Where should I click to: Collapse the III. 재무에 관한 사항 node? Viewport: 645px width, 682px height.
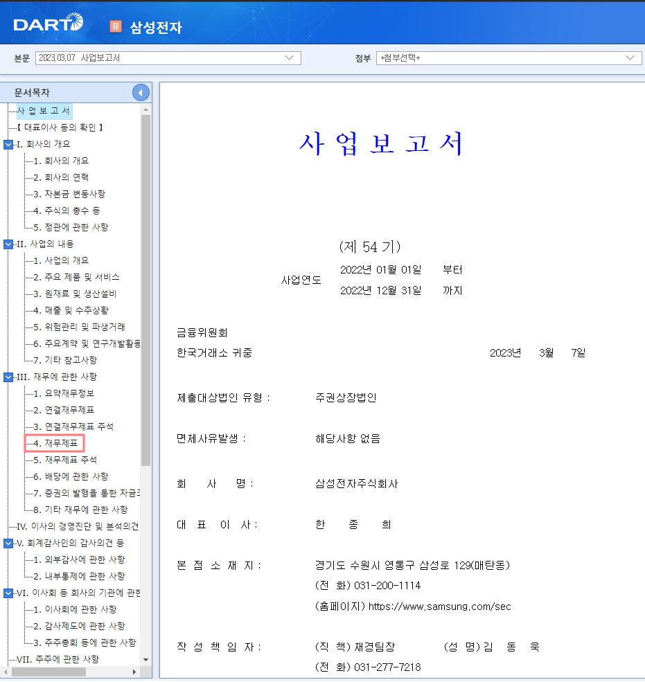pos(8,377)
